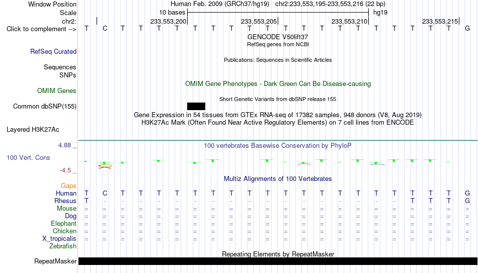Click the 'Click to complement -->' label

click(x=41, y=29)
